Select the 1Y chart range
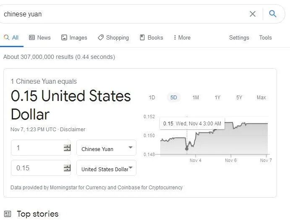 coord(217,98)
